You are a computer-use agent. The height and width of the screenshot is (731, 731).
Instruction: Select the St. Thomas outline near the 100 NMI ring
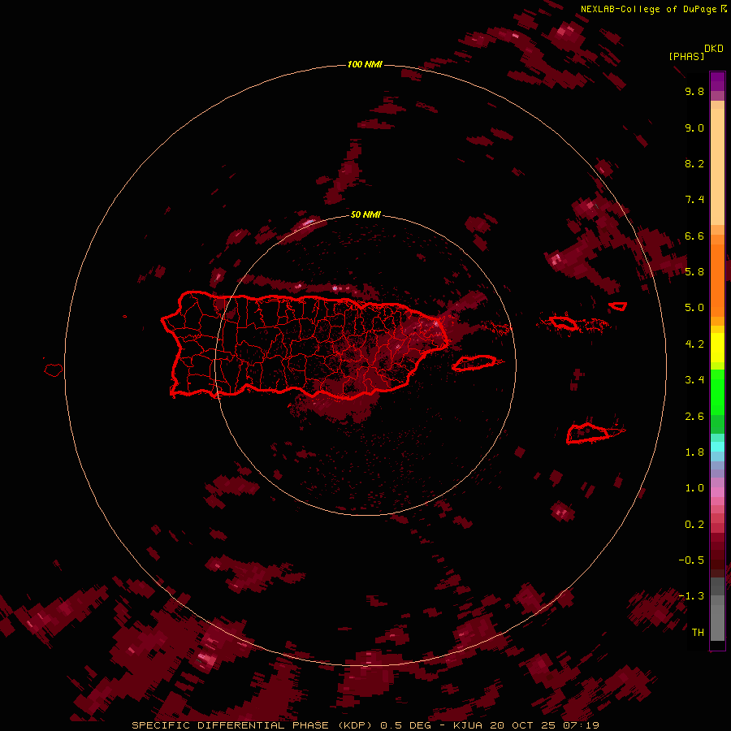(x=618, y=306)
